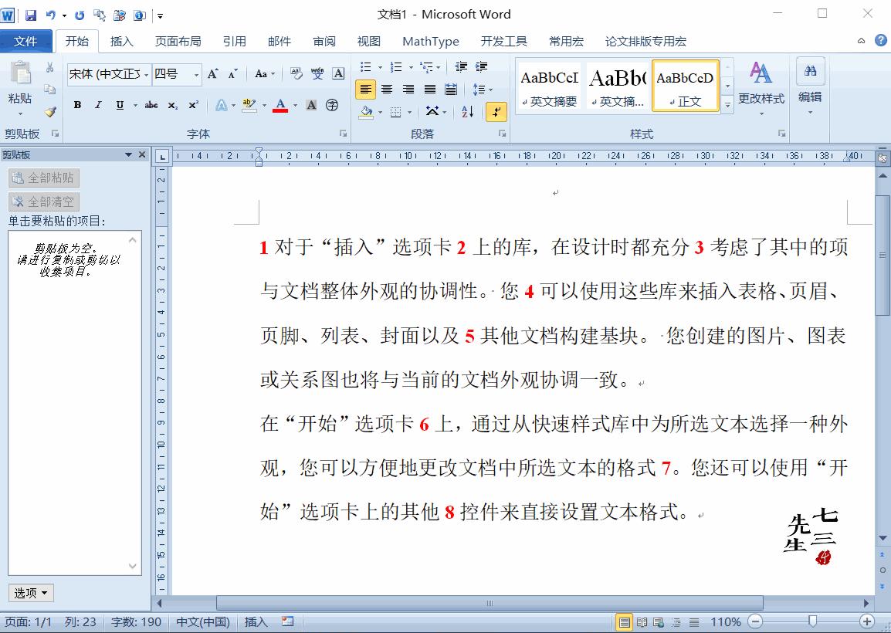891x633 pixels.
Task: Open the 选项 menu in clipboard pane
Action: 30,593
